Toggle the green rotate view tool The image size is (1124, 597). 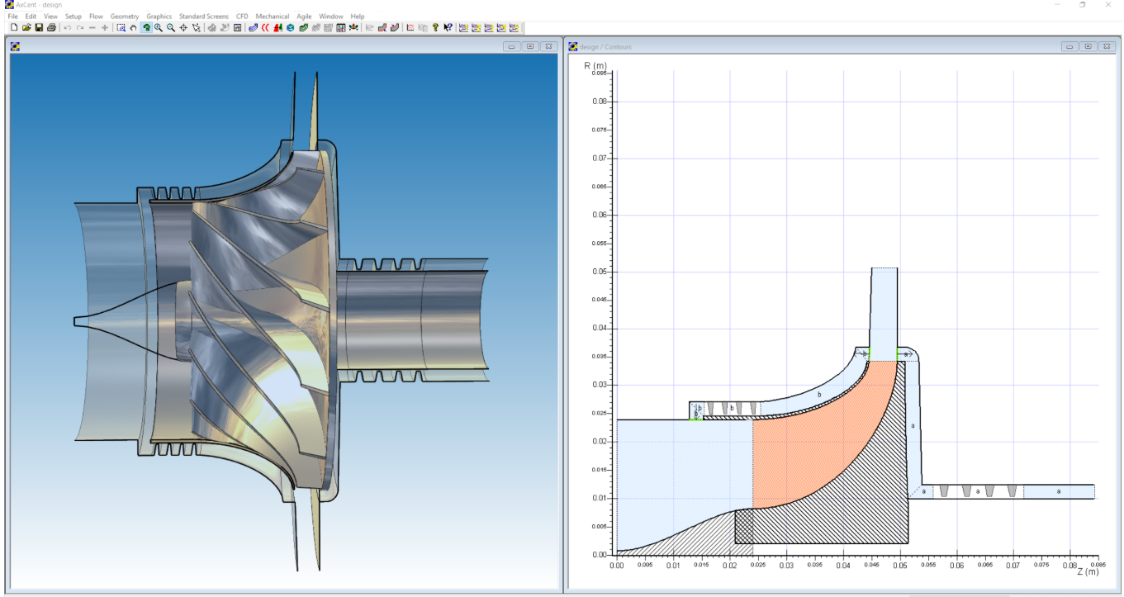[145, 27]
